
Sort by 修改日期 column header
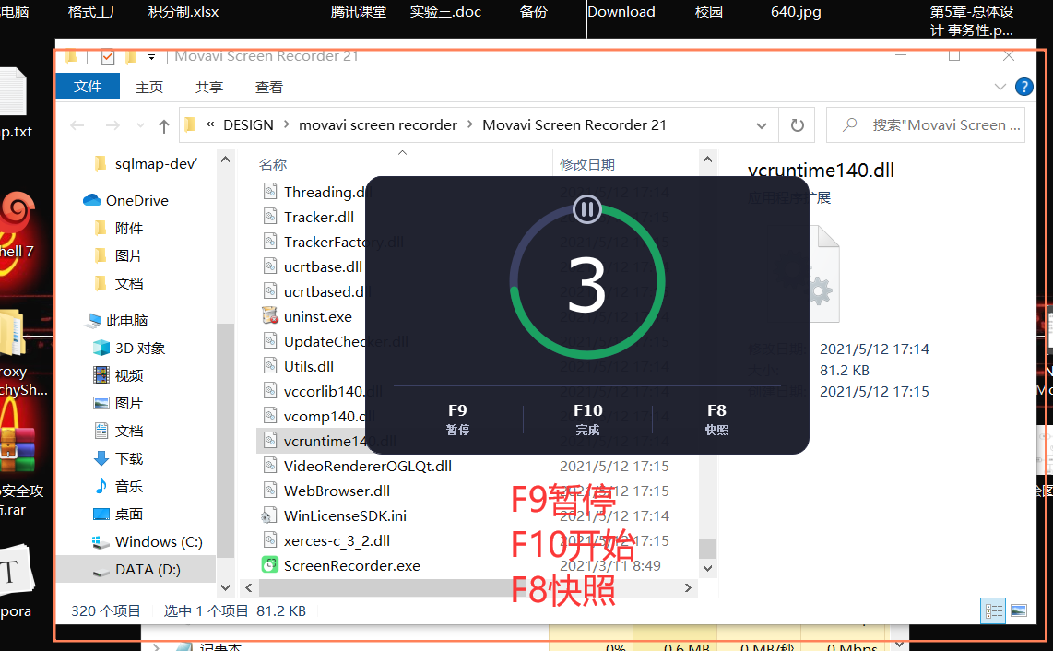click(587, 165)
